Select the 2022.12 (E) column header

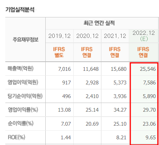pyautogui.click(x=144, y=36)
